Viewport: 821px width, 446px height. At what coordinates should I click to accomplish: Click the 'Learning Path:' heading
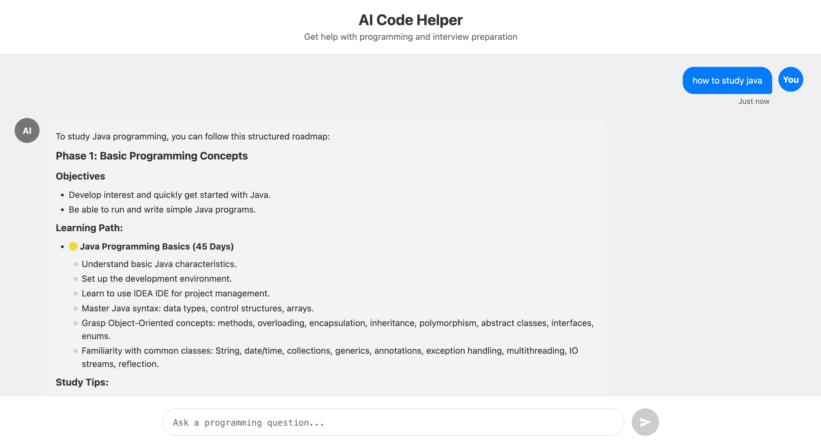[89, 228]
